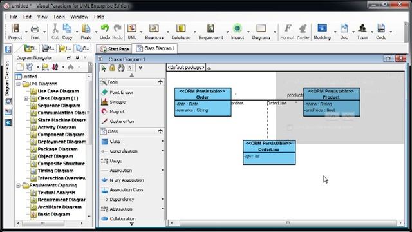The image size is (412, 232).
Task: Click the Copy toolbar icon
Action: point(67,28)
